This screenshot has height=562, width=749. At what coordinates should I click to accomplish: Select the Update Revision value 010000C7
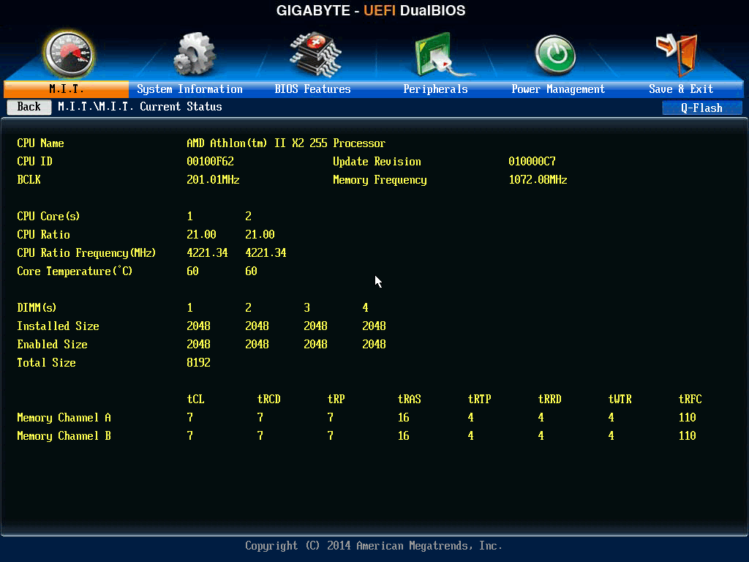[x=532, y=162]
